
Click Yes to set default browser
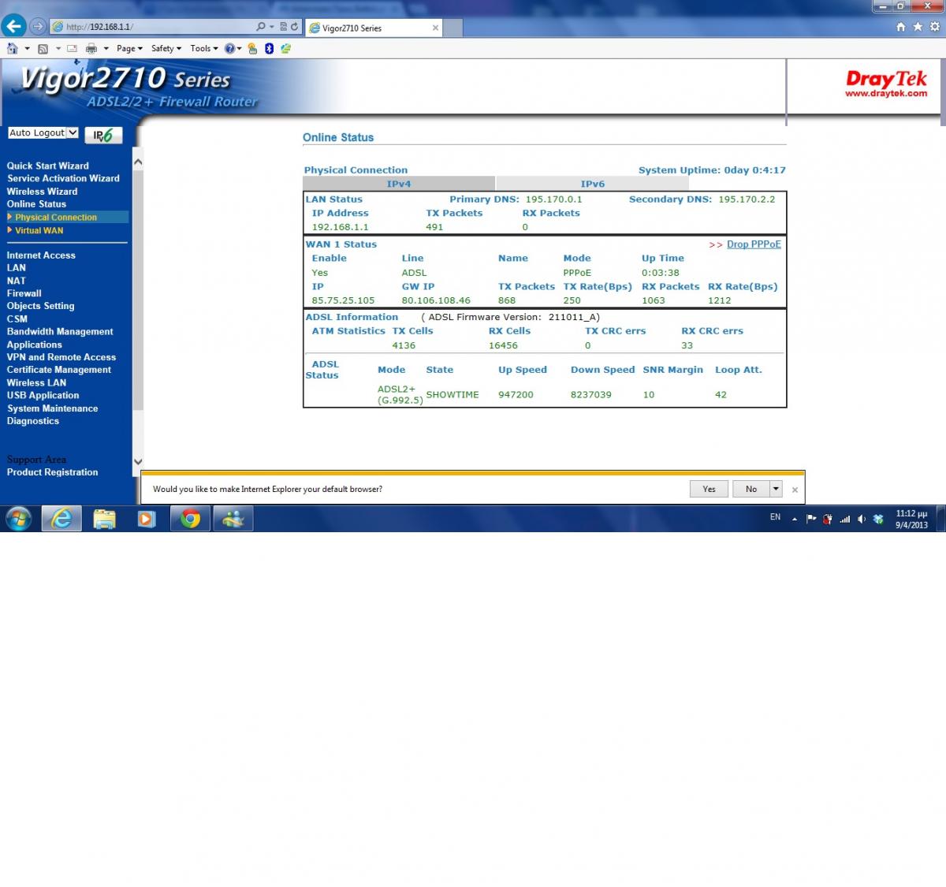click(x=709, y=489)
